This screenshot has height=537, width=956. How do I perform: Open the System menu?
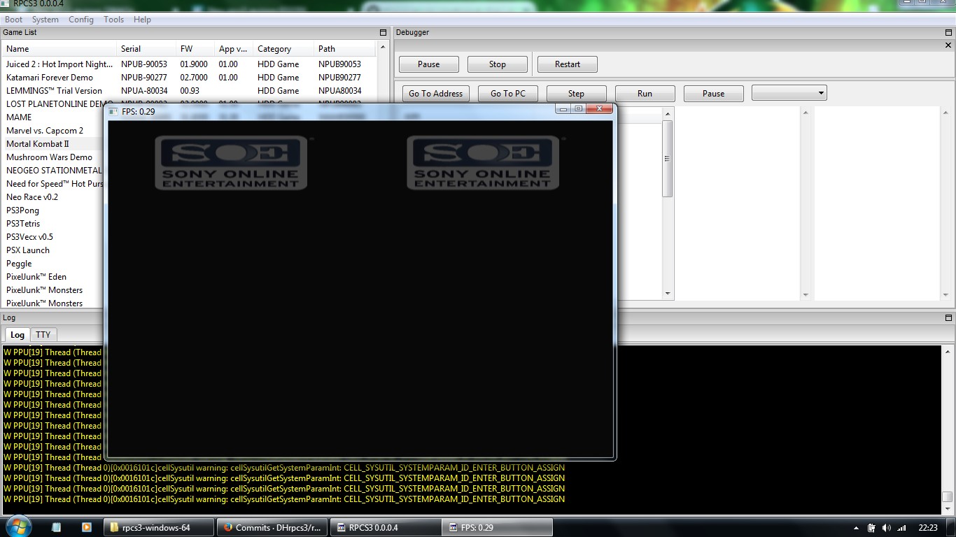45,20
